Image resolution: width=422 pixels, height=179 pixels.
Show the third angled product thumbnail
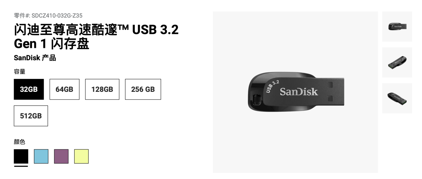click(397, 98)
